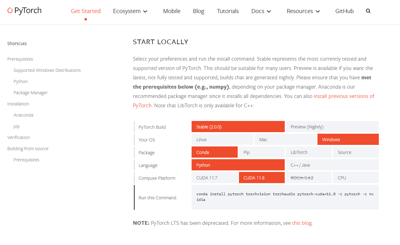Open the Blog menu item
Viewport: 400px width, 245px height.
198,11
